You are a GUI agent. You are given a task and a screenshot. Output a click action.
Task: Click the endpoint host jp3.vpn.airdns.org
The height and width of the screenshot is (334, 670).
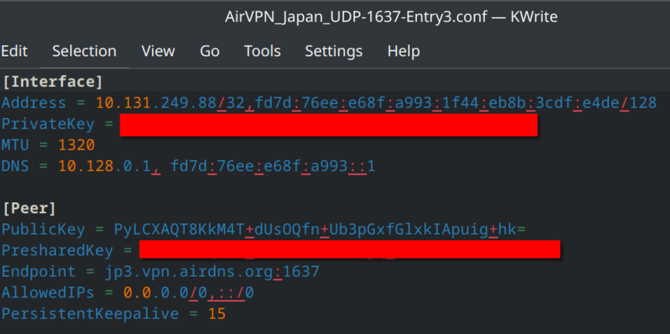pyautogui.click(x=189, y=272)
